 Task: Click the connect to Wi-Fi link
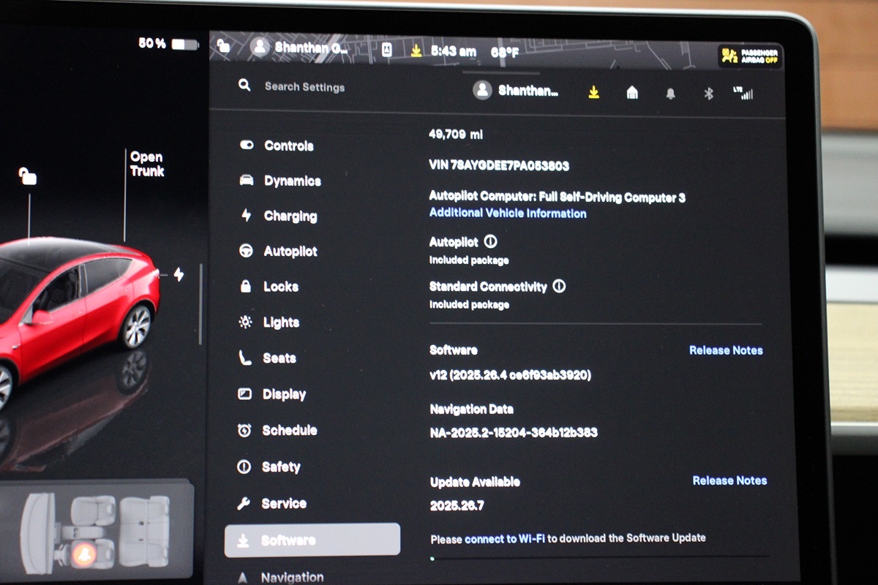point(505,538)
